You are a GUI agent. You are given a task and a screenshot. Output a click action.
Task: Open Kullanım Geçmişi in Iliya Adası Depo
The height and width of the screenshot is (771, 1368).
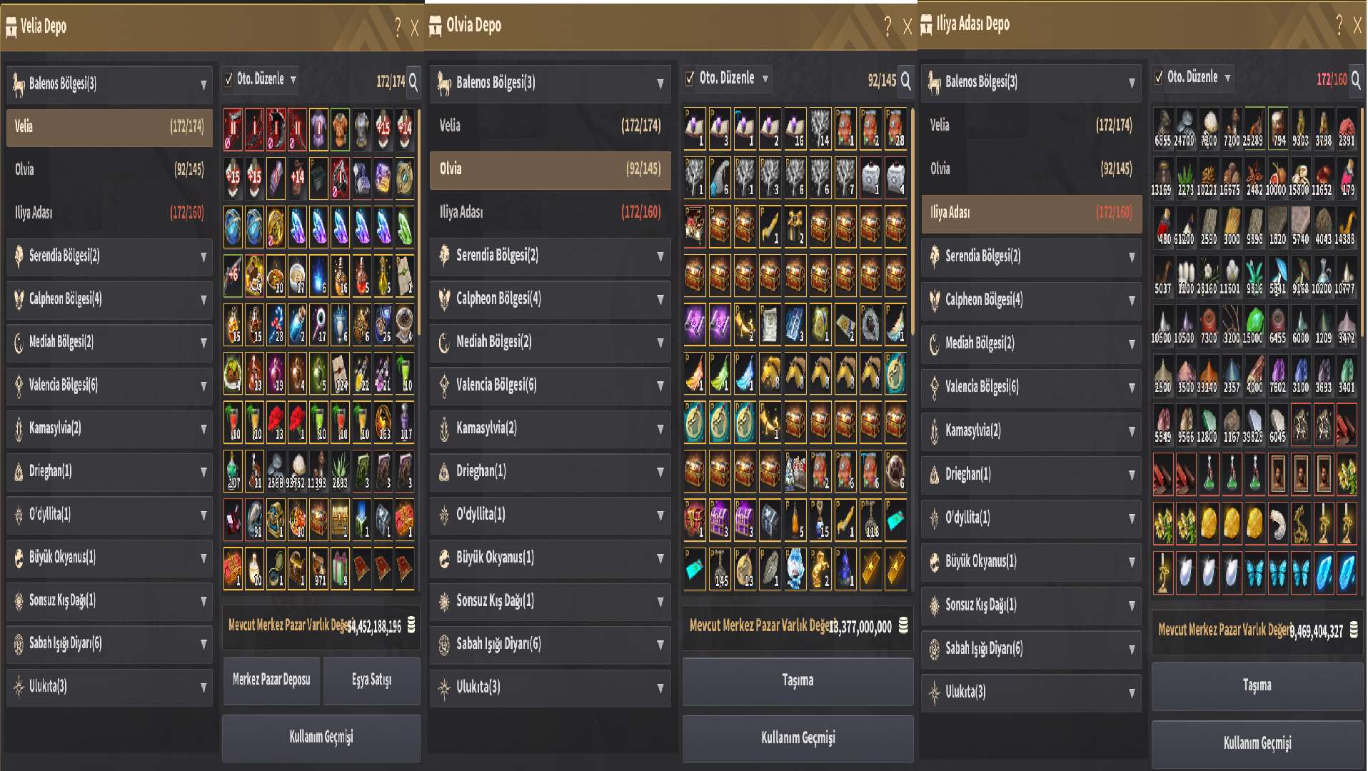tap(1257, 743)
